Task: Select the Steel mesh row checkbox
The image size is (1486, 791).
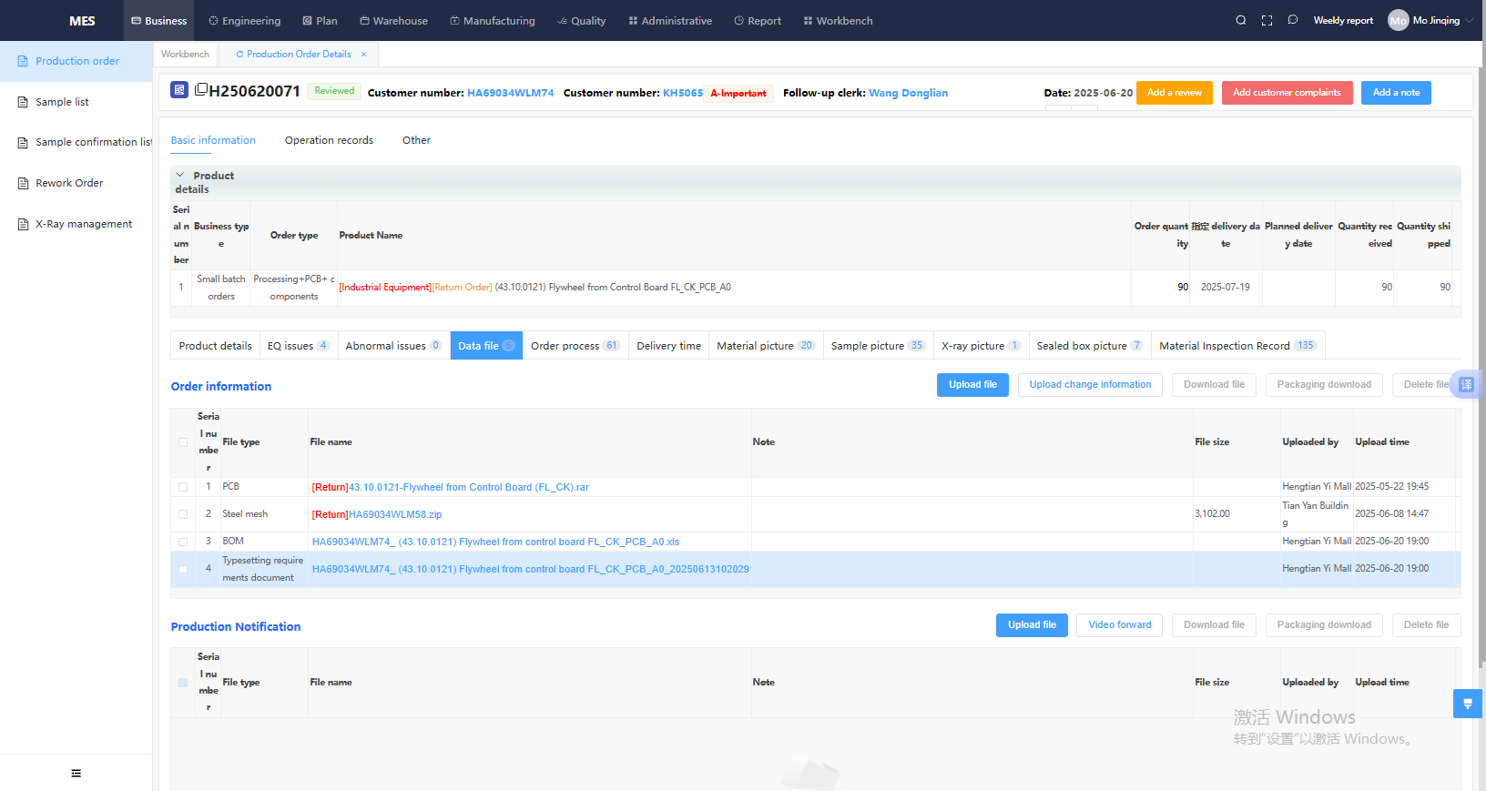Action: click(183, 514)
